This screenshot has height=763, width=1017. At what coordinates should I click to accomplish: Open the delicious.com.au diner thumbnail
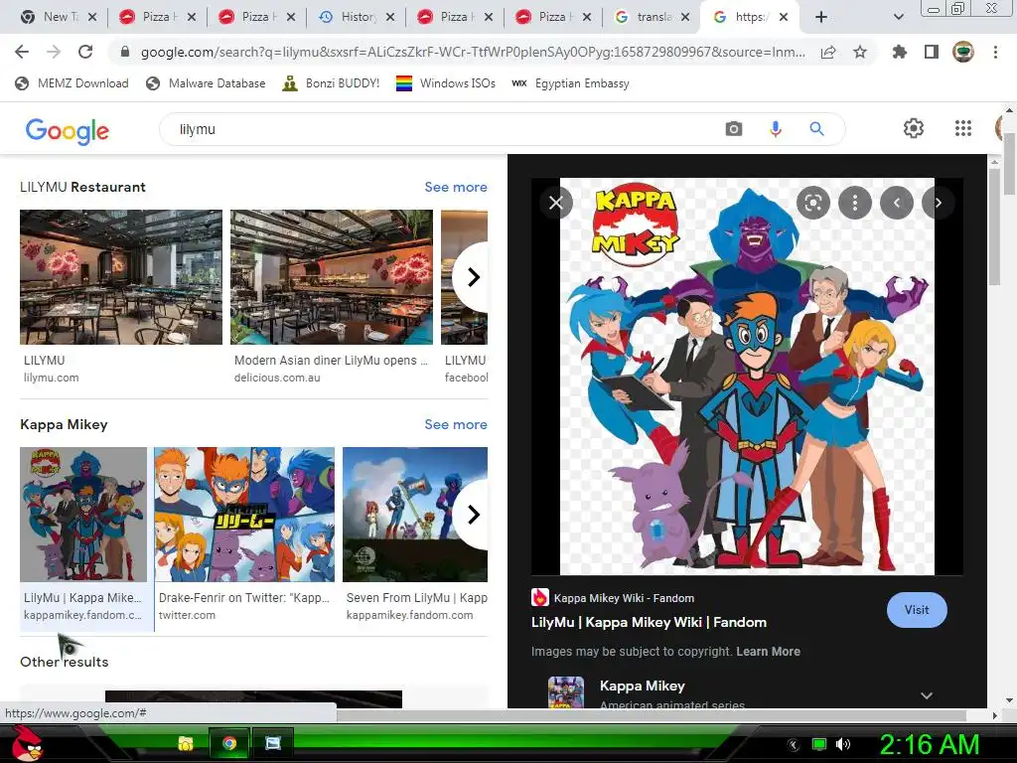[x=332, y=278]
